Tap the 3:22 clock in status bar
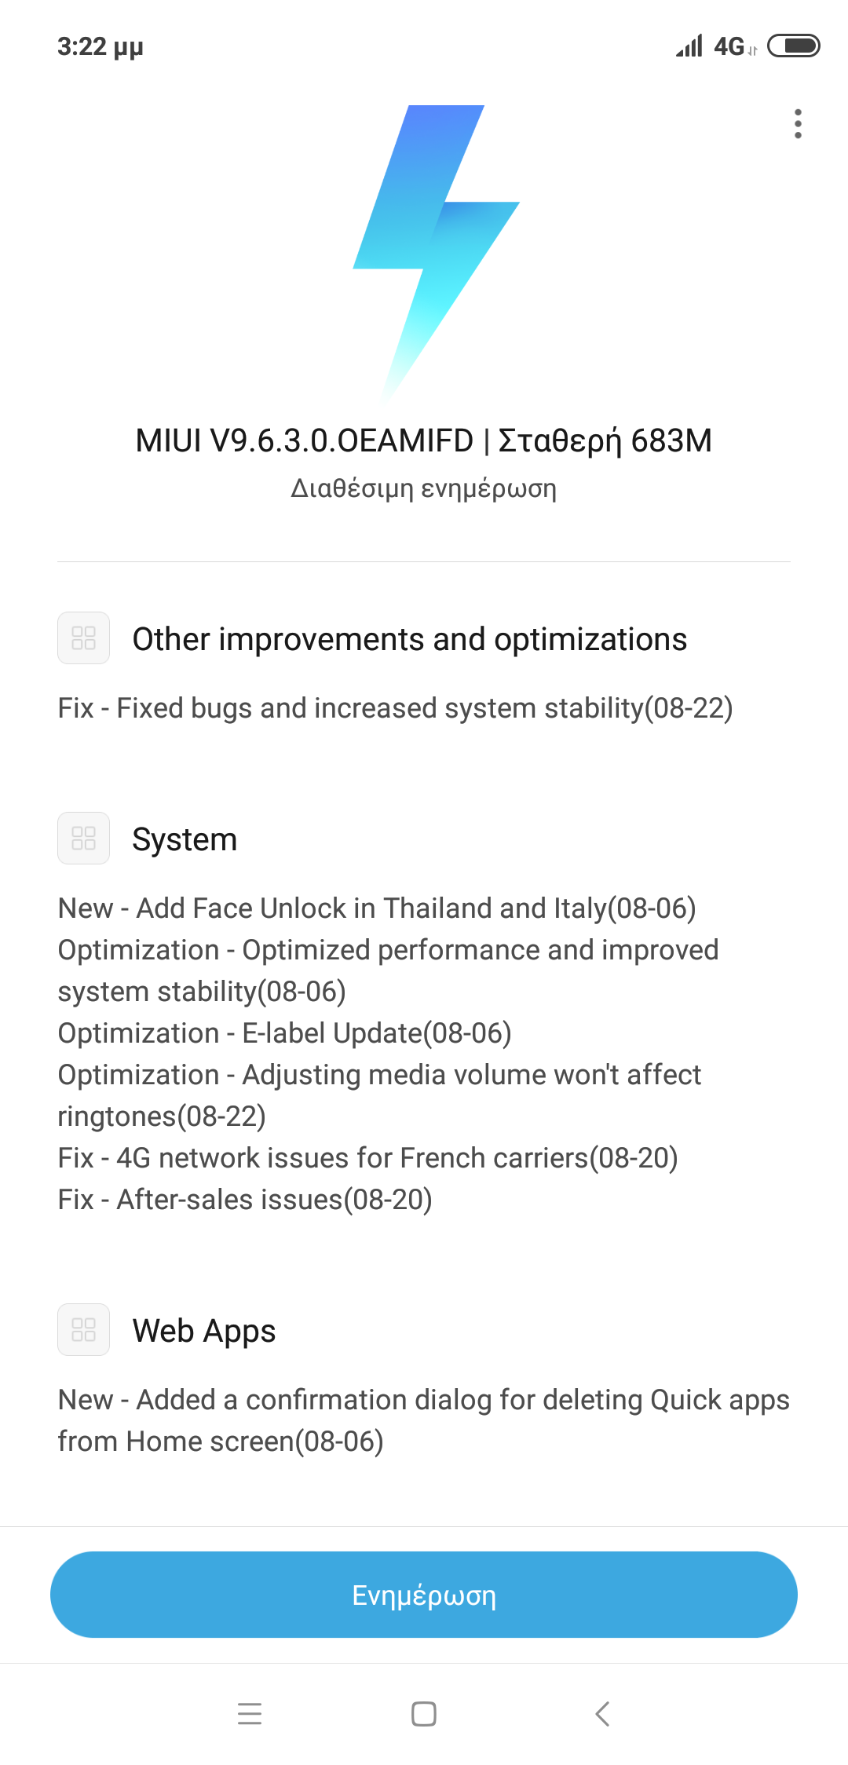848x1765 pixels. 100,47
